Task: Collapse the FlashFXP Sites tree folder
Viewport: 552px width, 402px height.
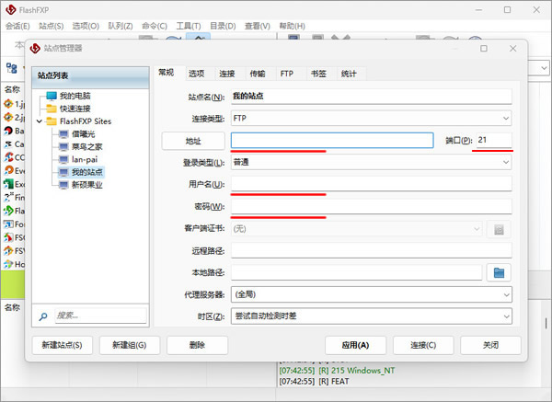Action: [x=39, y=121]
